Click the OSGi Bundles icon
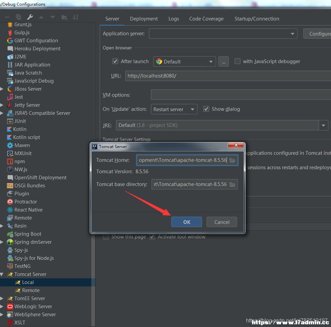The image size is (331, 327). [x=10, y=186]
